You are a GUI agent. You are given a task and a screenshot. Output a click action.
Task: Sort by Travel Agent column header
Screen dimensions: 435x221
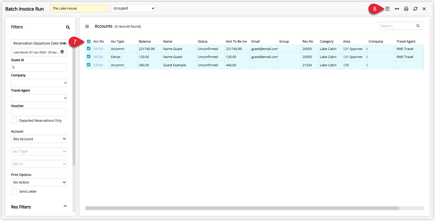click(406, 42)
